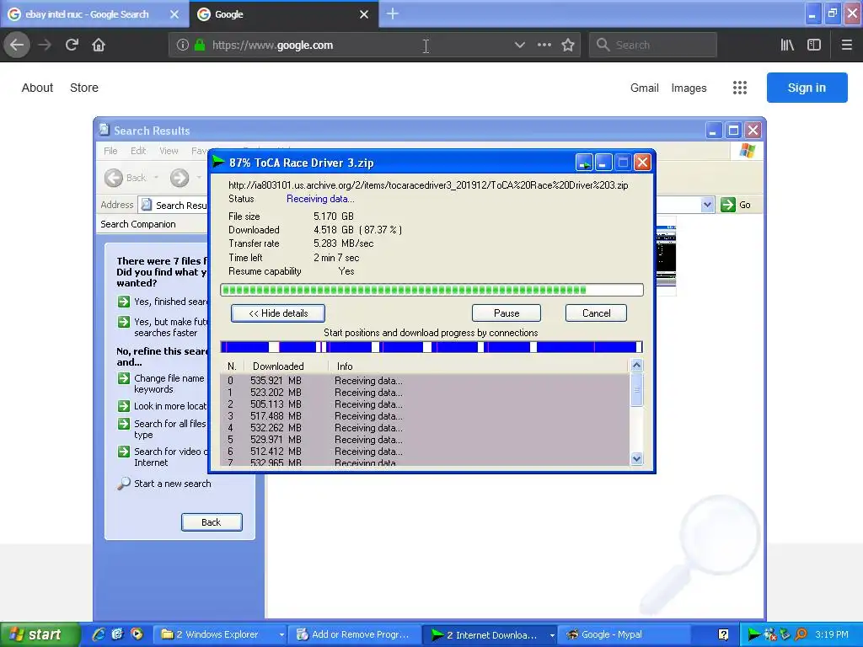Open the Gmail link

(644, 88)
